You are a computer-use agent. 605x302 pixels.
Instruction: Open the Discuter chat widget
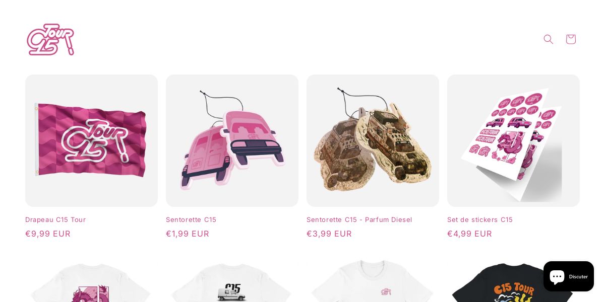click(569, 276)
